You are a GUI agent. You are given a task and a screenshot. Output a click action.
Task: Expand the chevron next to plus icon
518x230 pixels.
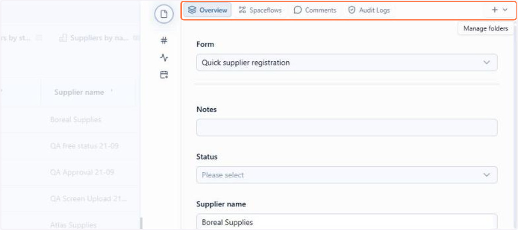(505, 10)
